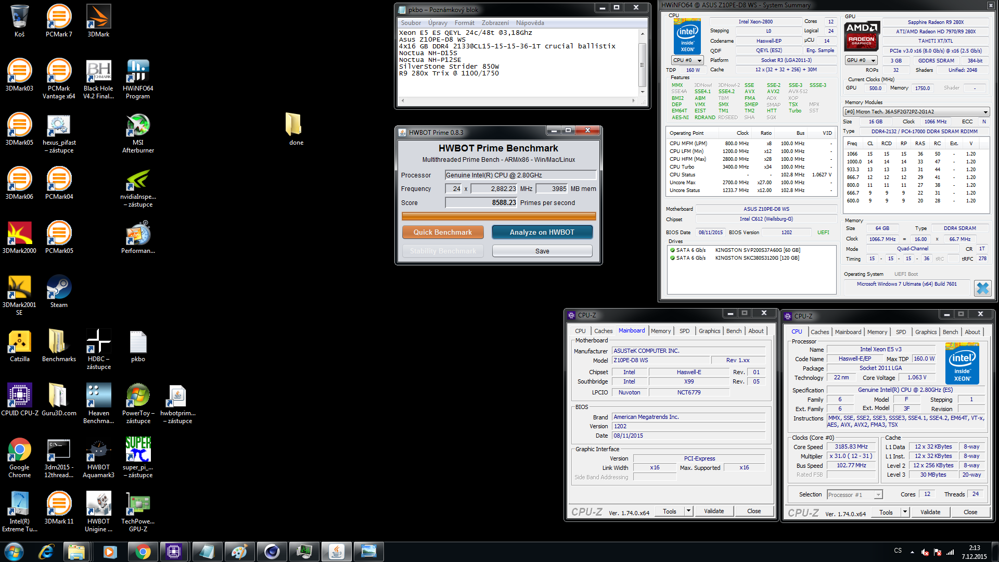Open TechPowerUp GPU-Z shortcut

click(x=138, y=512)
